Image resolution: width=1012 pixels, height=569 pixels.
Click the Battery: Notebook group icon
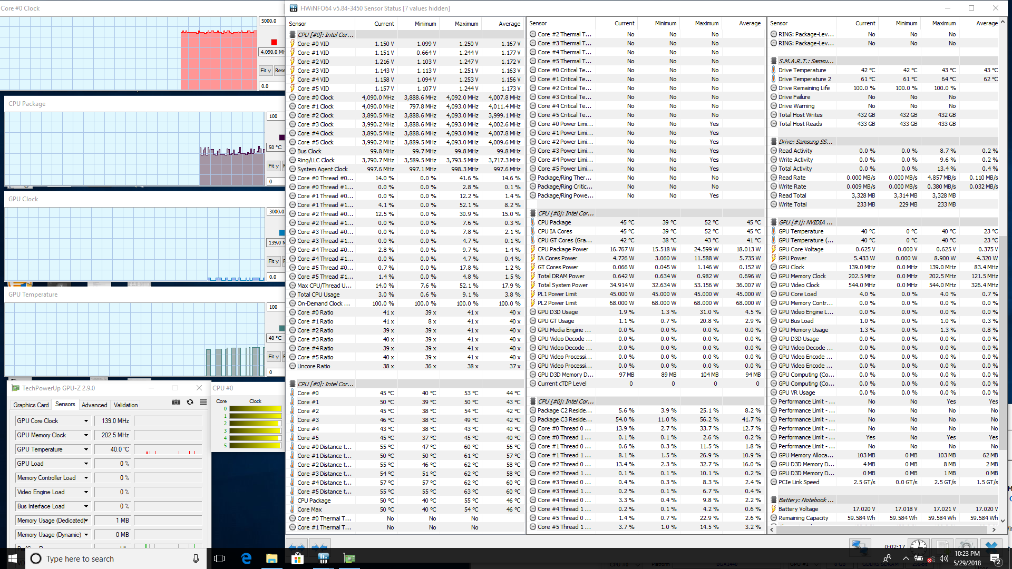[x=774, y=500]
